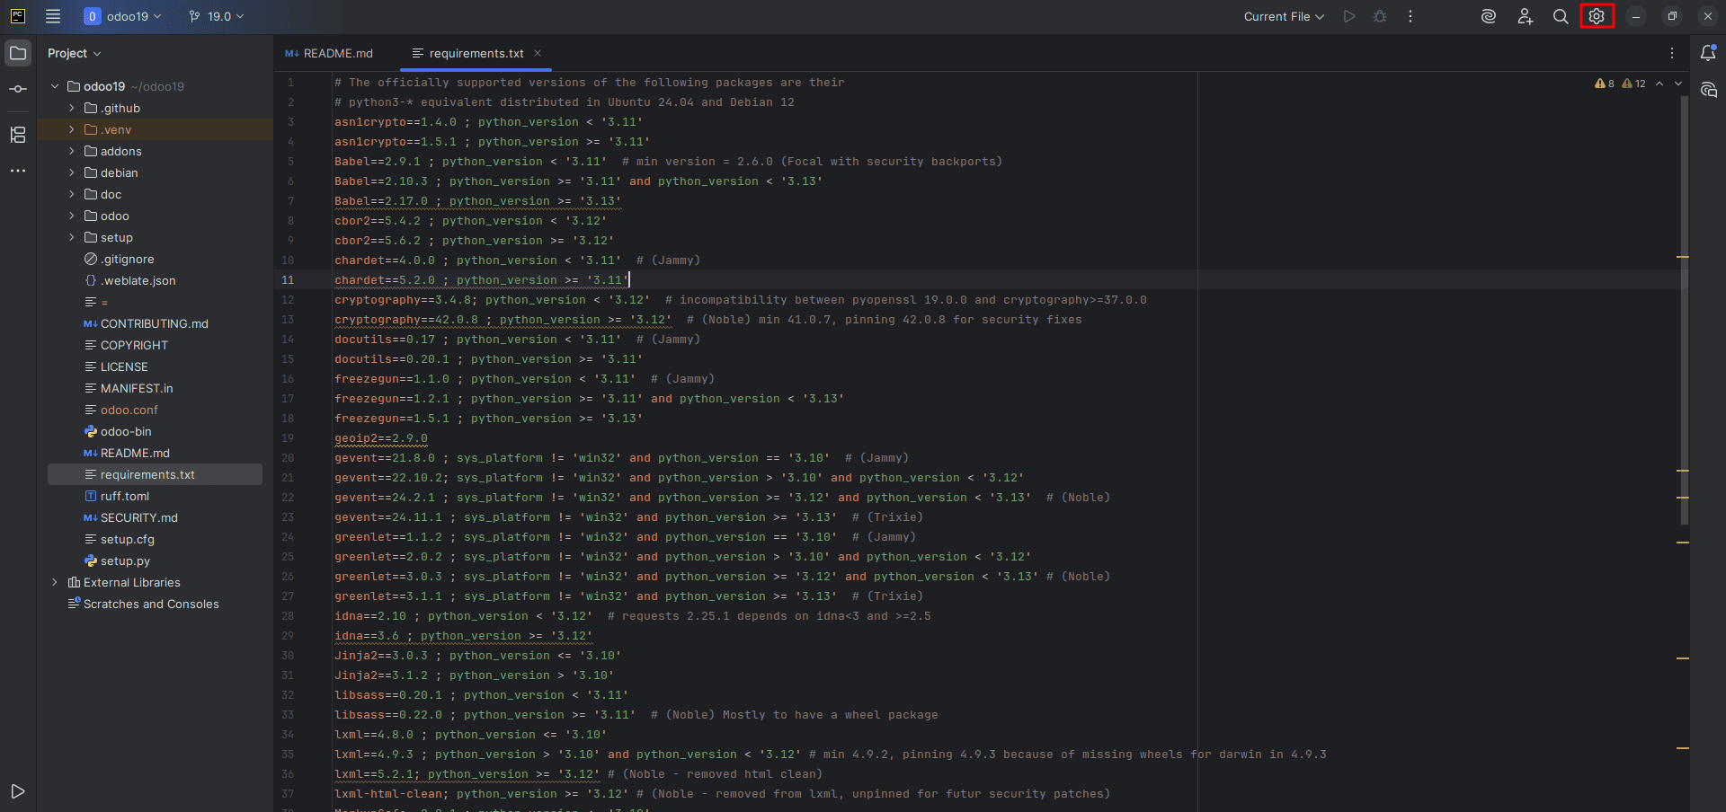
Task: Expand the odoo folder
Action: tap(72, 216)
